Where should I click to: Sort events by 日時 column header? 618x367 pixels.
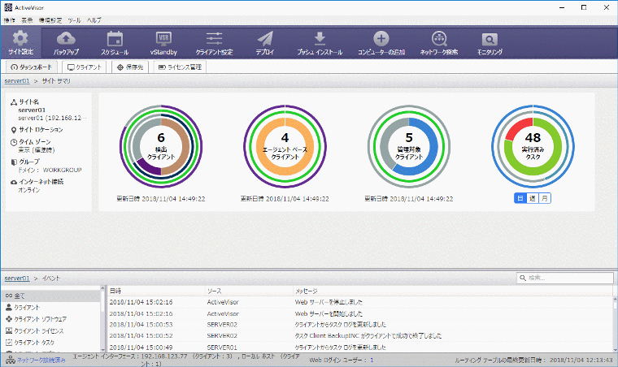click(x=155, y=291)
